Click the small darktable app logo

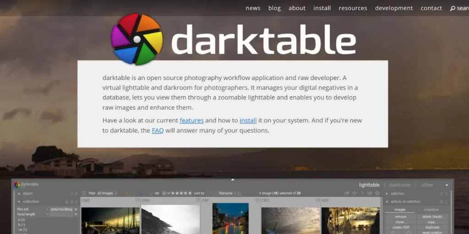coord(16,185)
